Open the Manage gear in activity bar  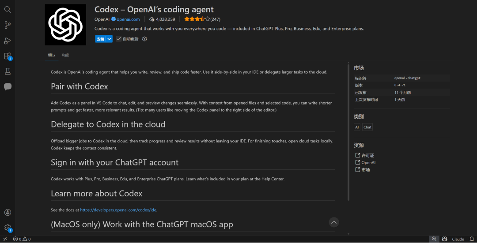(x=8, y=228)
